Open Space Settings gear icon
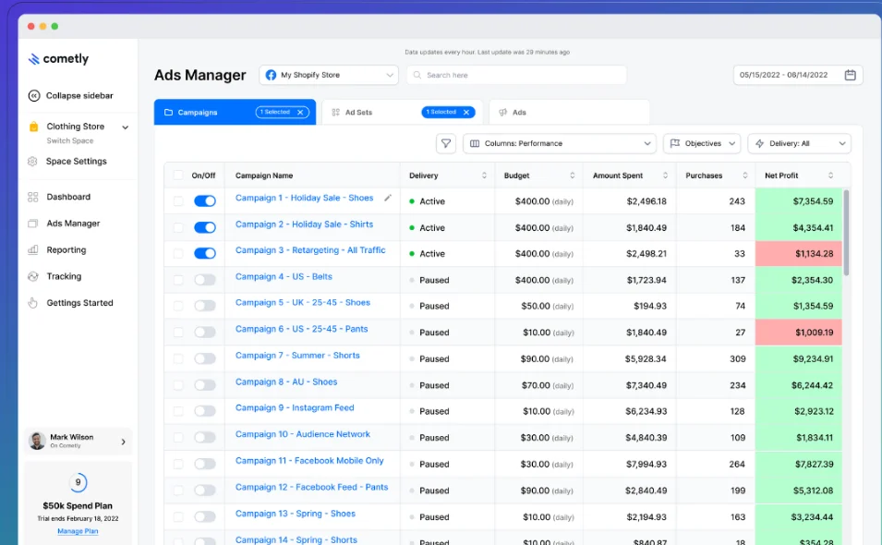The height and width of the screenshot is (545, 882). (x=32, y=162)
